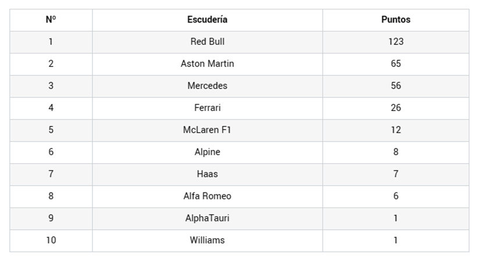Select the Williams team cell
Viewport: 477px width, 261px height.
tap(207, 241)
